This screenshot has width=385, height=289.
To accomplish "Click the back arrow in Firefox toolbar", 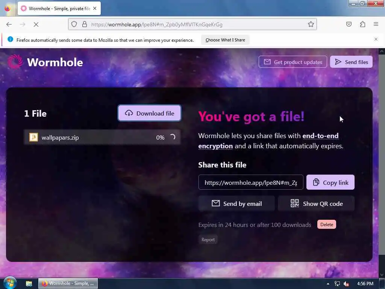I will [9, 24].
